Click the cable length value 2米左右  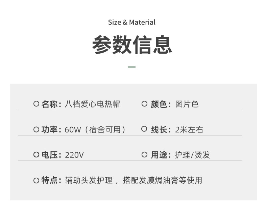pyautogui.click(x=189, y=130)
